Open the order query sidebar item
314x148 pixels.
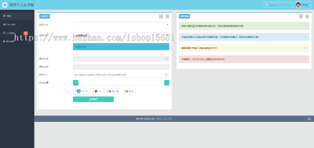point(17,33)
